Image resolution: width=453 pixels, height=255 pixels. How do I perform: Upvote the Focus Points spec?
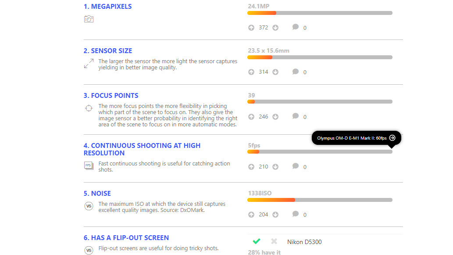251,117
